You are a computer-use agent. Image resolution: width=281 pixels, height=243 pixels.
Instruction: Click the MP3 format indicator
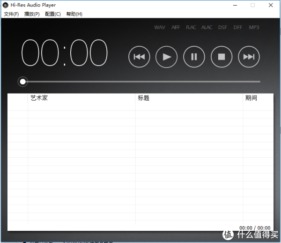tap(254, 27)
